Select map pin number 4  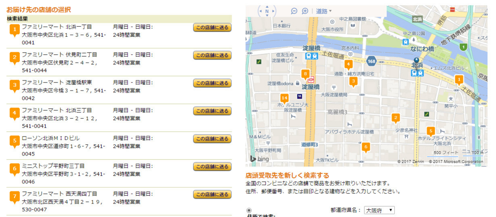348,65
